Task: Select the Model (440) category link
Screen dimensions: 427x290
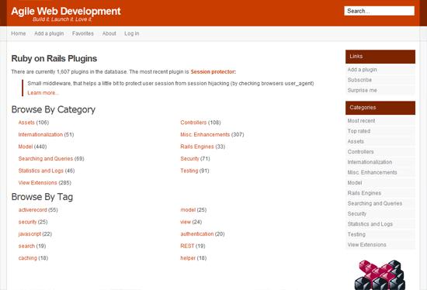Action: pyautogui.click(x=26, y=147)
